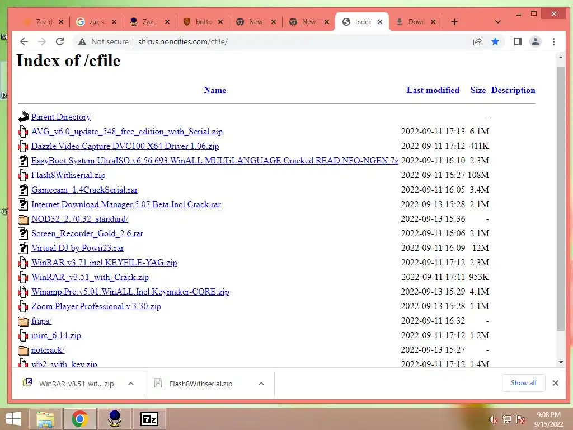Image resolution: width=573 pixels, height=430 pixels.
Task: Click the folder icon beside NOD32_2.70.32_standard
Action: [x=23, y=219]
